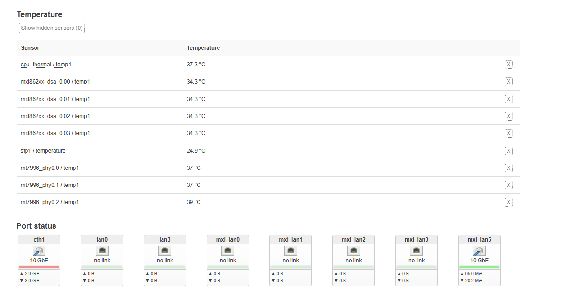Hide the mt7996_phy0.2 / temp1 sensor
The width and height of the screenshot is (571, 298).
click(508, 203)
